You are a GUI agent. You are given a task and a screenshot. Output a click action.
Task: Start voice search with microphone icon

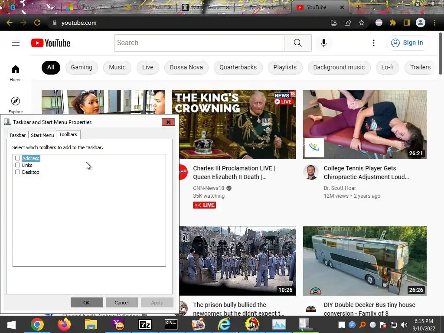click(324, 43)
